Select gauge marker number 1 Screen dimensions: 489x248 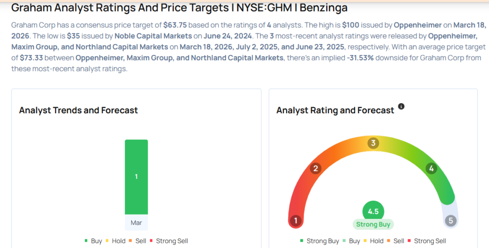[296, 221]
